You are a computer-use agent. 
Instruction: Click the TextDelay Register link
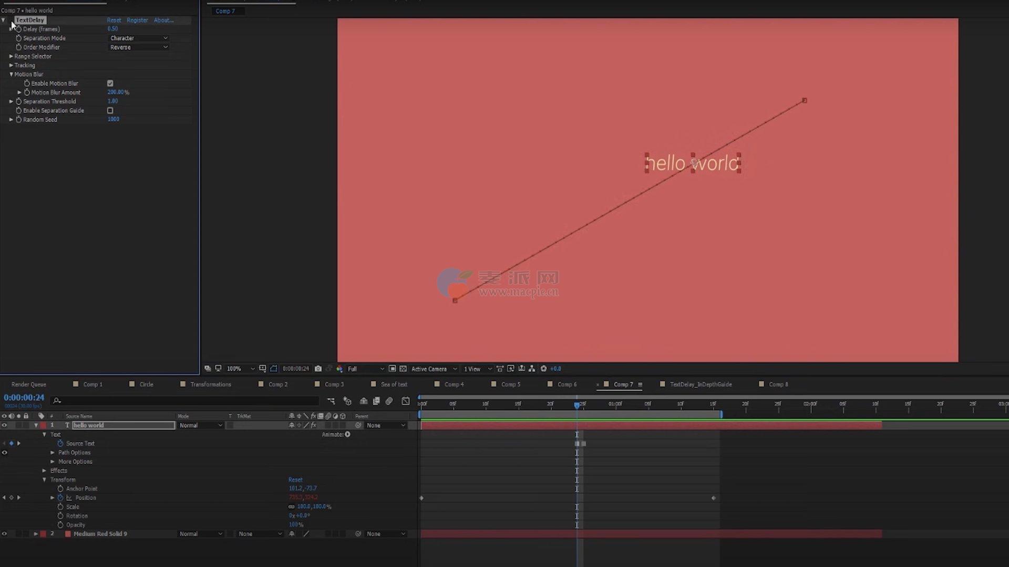tap(137, 20)
